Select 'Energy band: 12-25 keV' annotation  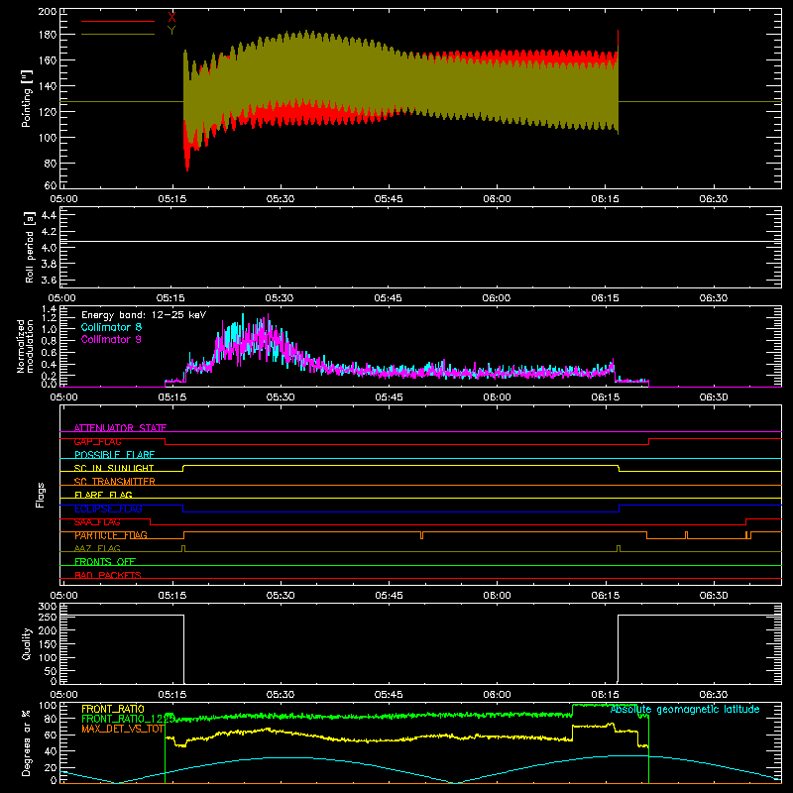pyautogui.click(x=144, y=315)
